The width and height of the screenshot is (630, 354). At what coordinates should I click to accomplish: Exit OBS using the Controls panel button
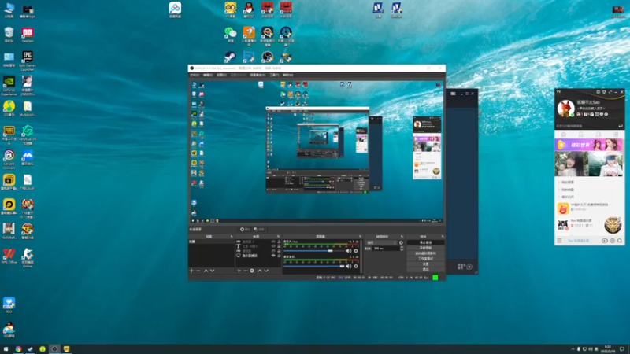[425, 269]
